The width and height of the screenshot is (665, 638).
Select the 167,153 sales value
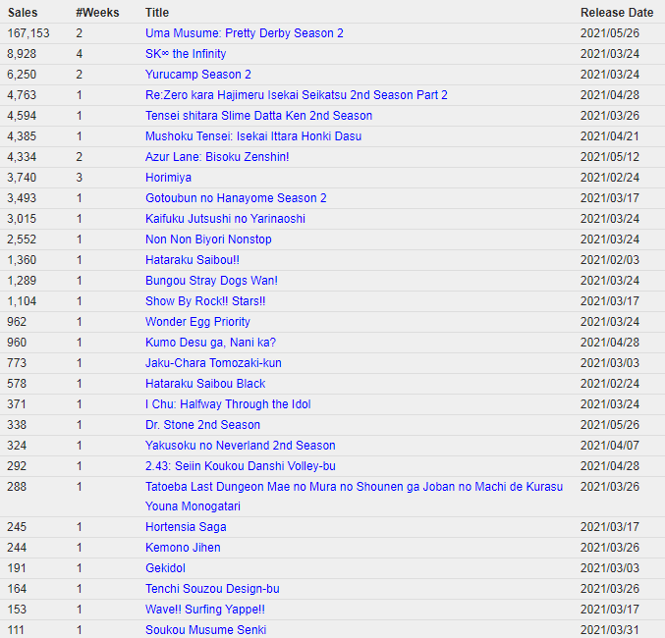click(28, 33)
